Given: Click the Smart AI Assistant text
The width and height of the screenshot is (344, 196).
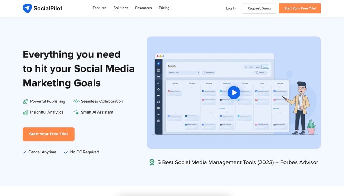Looking at the screenshot, I should click(x=97, y=112).
